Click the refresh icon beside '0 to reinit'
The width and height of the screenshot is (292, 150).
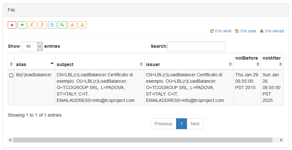[x=212, y=31]
